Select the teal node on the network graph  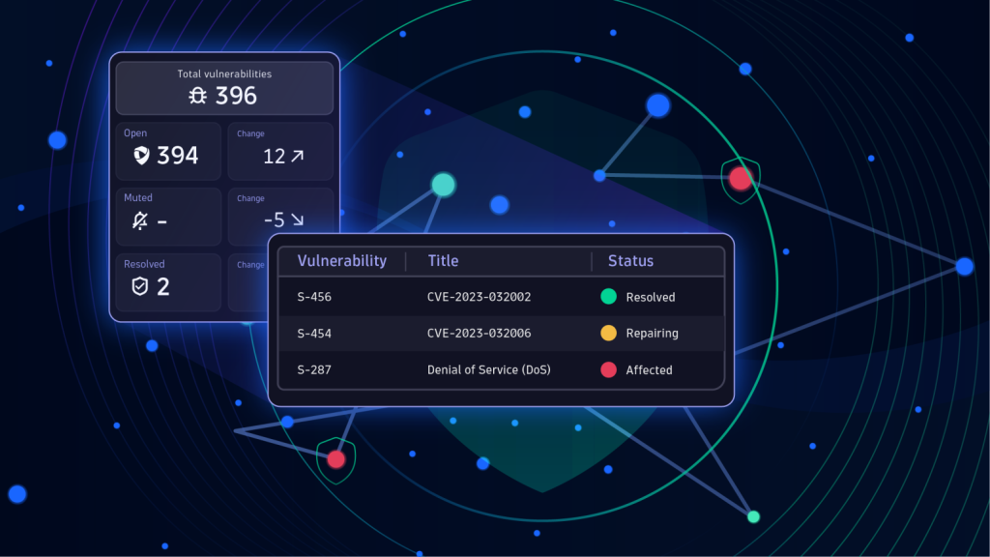[x=443, y=183]
